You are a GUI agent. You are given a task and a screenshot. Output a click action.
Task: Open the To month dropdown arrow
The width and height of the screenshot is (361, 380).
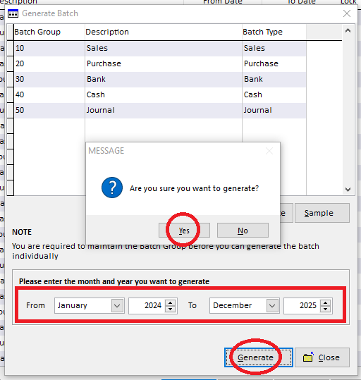pos(272,305)
